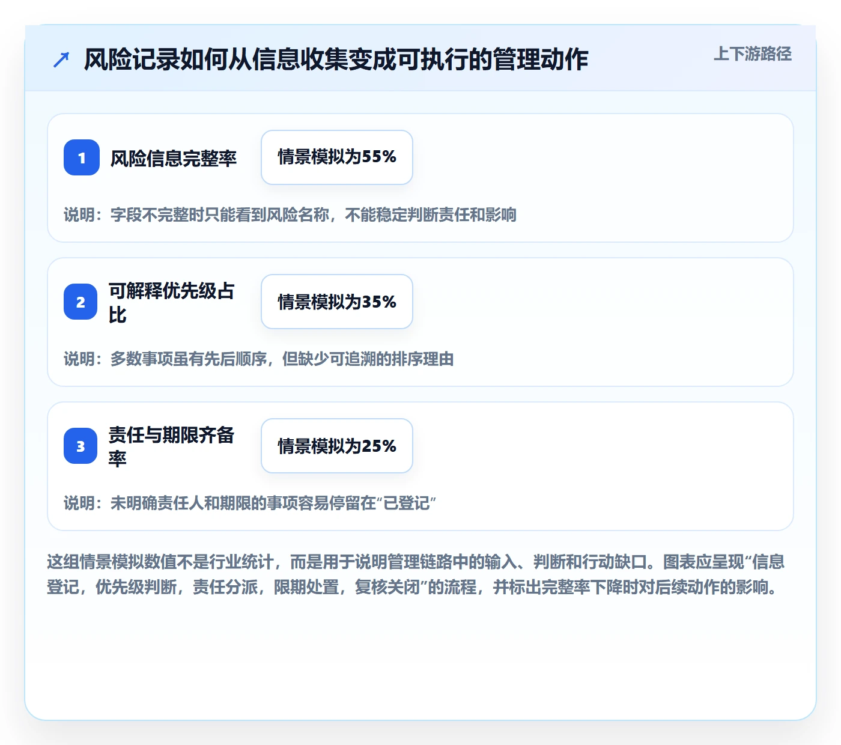Select the 上下游路径 label in the header
Image resolution: width=841 pixels, height=745 pixels.
coord(753,54)
